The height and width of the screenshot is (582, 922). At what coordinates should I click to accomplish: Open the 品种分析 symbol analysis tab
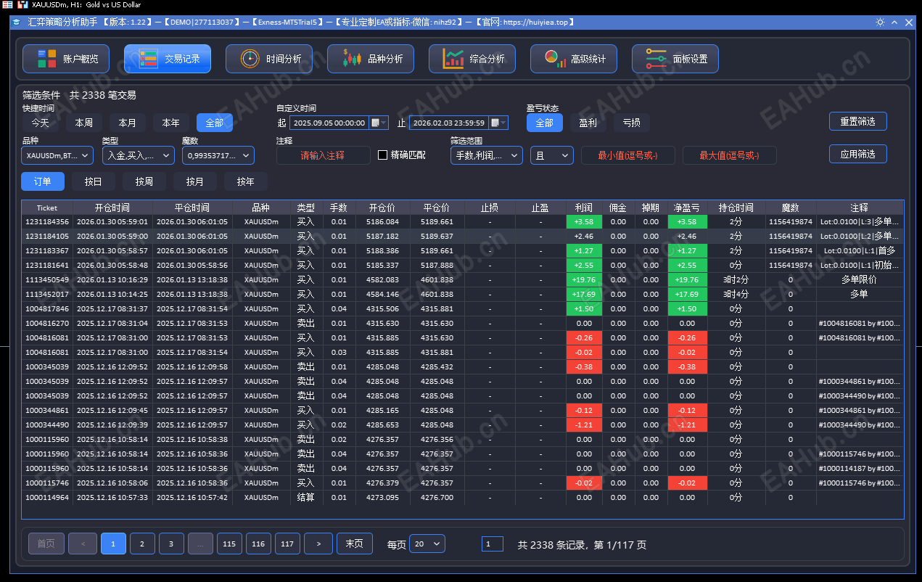point(371,59)
